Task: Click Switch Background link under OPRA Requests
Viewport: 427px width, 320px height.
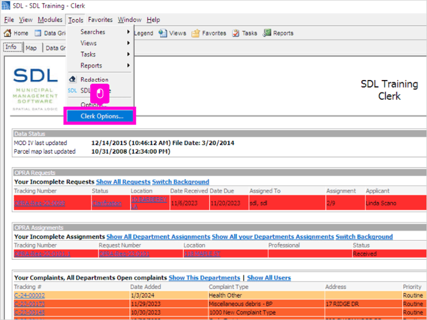Action: [181, 182]
